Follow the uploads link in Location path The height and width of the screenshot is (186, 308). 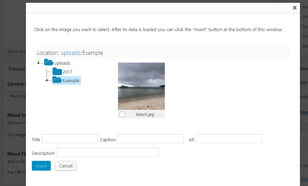pyautogui.click(x=70, y=53)
